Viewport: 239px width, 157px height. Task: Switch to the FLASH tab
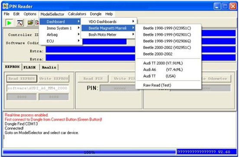coord(29,67)
